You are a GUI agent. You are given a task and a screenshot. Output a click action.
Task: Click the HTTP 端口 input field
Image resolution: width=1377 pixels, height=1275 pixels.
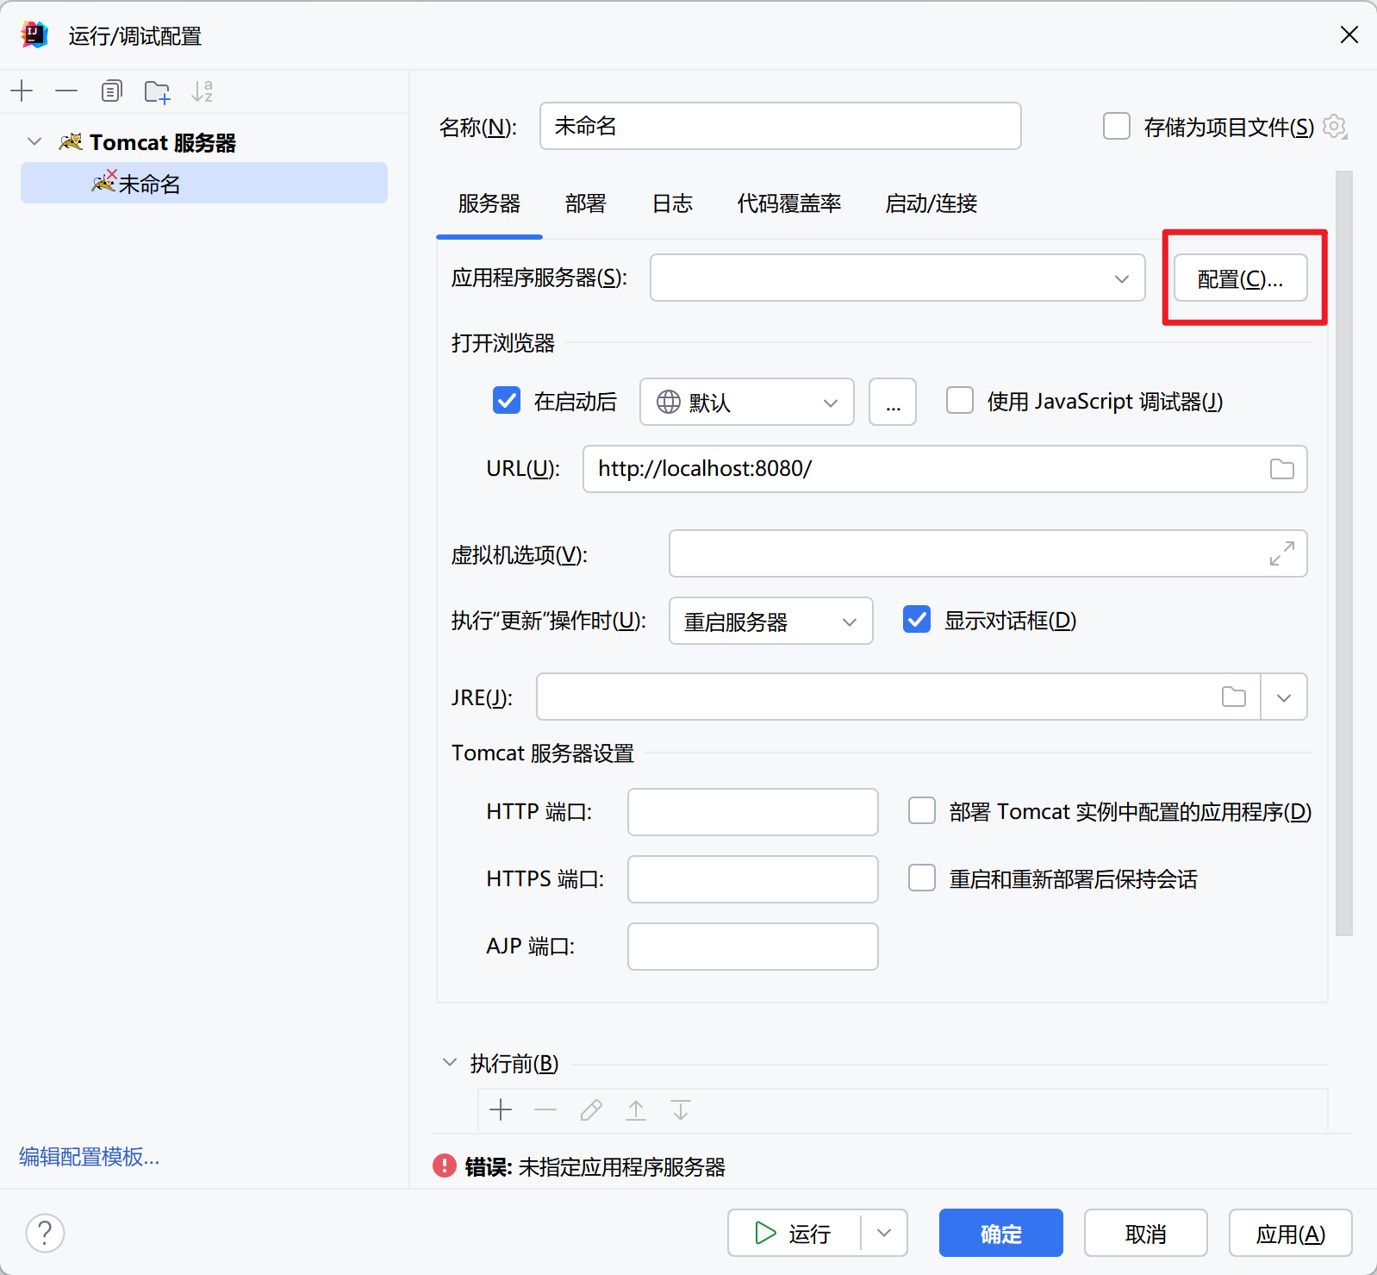click(x=753, y=812)
